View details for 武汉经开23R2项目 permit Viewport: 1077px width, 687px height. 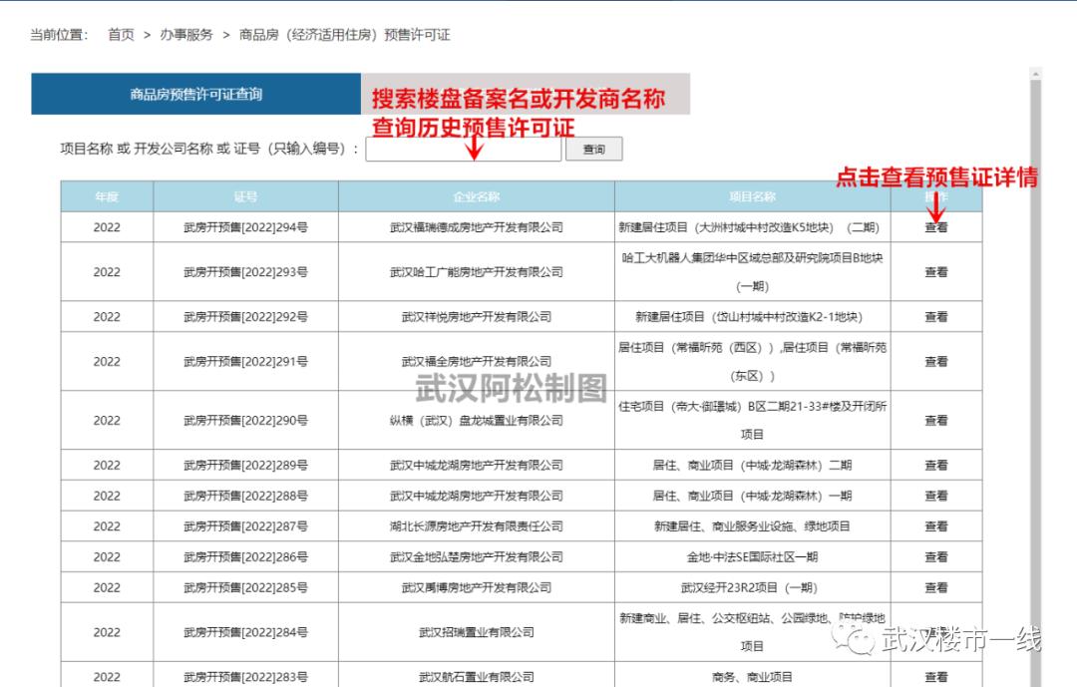tap(935, 587)
